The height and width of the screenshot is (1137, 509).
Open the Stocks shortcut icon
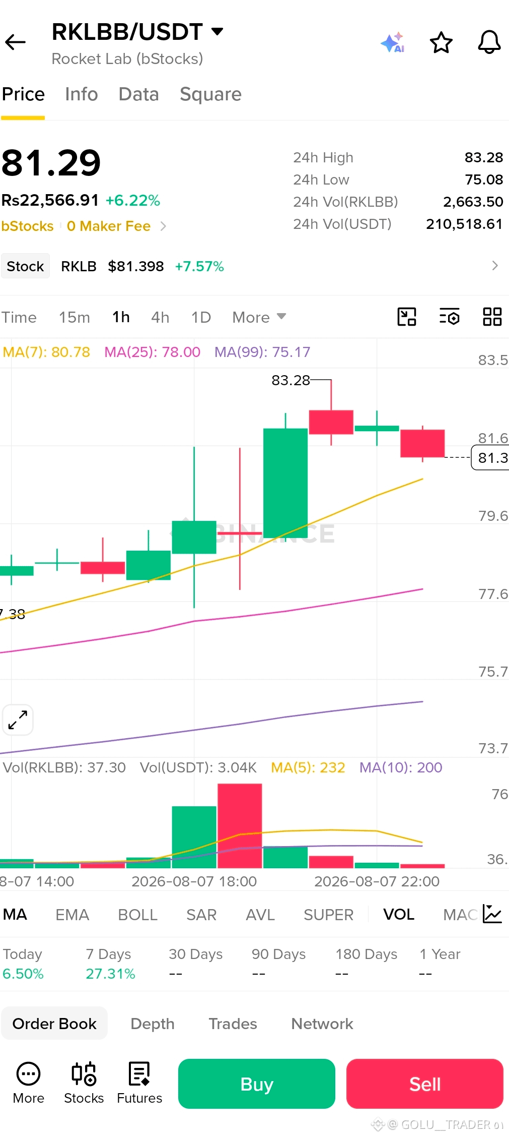pos(84,1083)
